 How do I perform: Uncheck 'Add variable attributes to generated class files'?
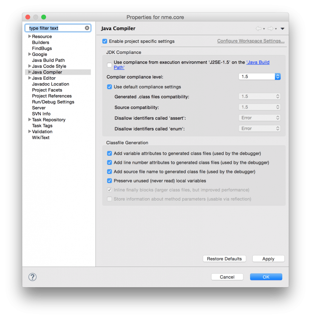109,153
